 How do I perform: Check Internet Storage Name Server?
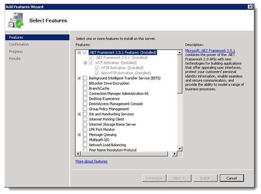click(x=85, y=124)
